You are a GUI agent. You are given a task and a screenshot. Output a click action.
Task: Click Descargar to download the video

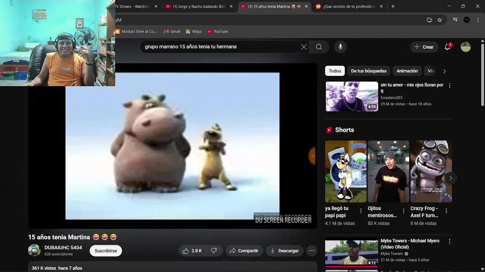(284, 251)
